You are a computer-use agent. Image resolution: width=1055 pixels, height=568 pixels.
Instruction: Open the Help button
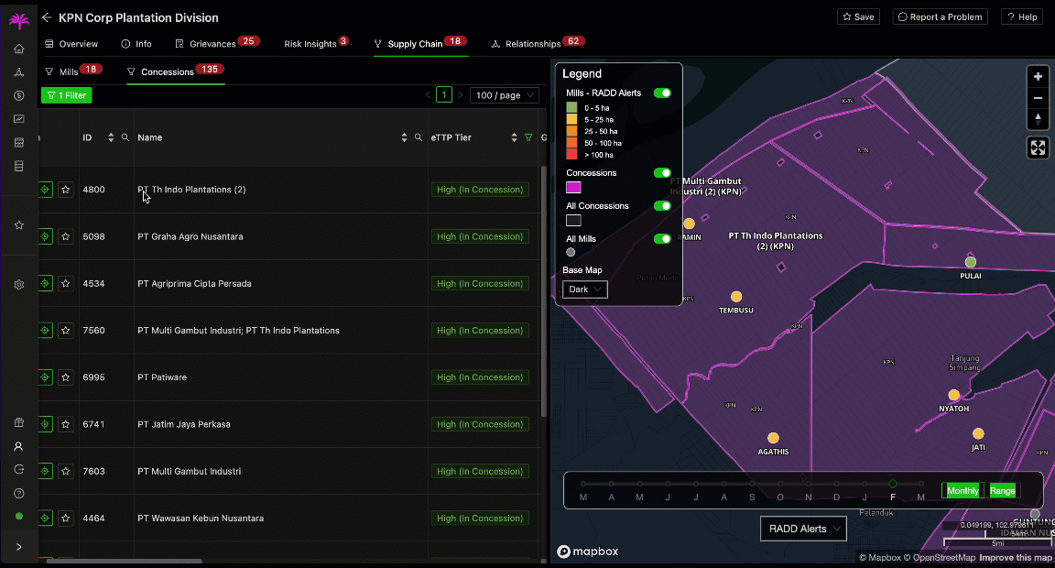[x=1022, y=16]
